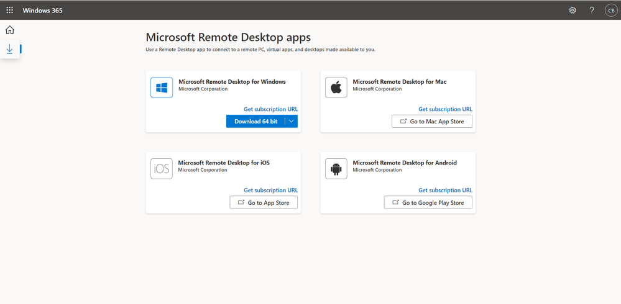Go to Mac App Store
Viewport: 621px width, 304px height.
coord(432,122)
